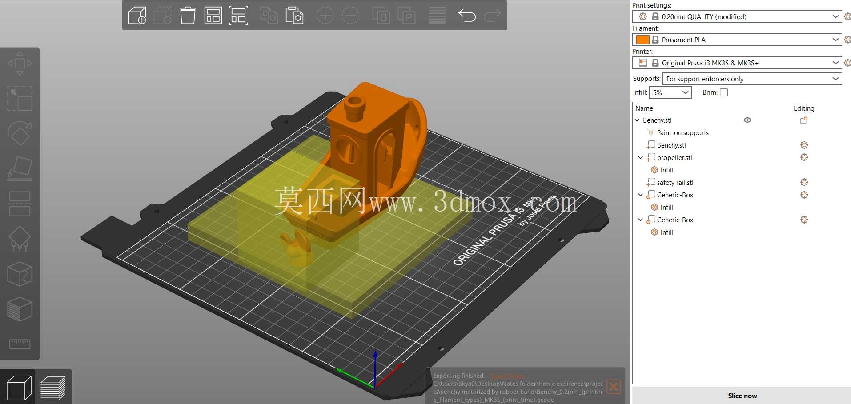Click the Undo arrow
The height and width of the screenshot is (404, 851).
point(467,16)
